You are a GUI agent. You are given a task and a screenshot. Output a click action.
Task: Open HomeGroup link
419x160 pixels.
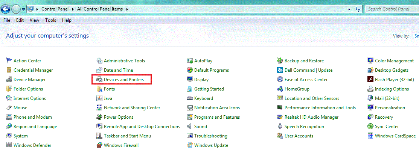coord(297,89)
